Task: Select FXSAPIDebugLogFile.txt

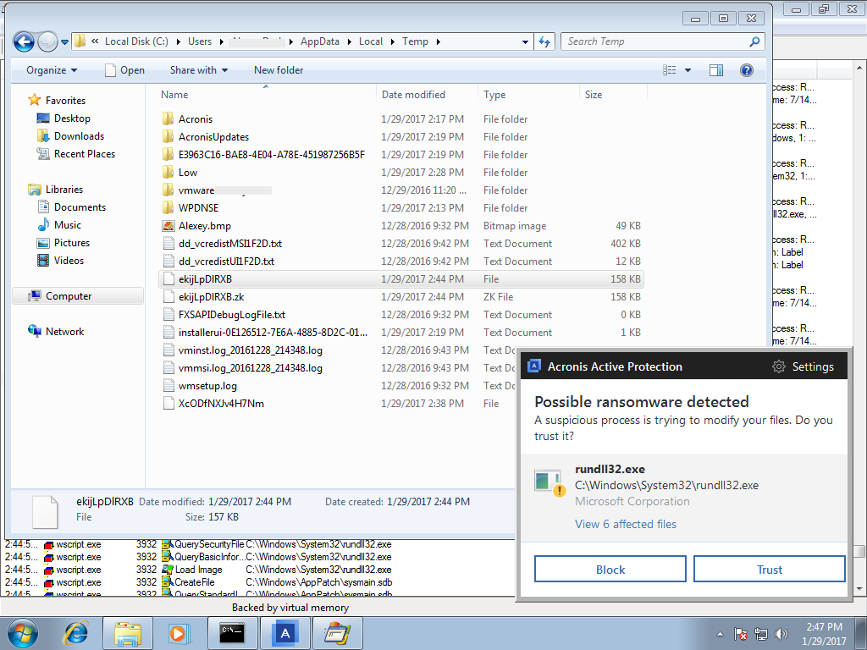Action: pyautogui.click(x=232, y=315)
